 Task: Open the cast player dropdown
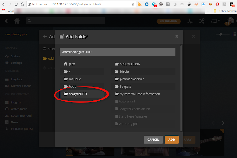coord(215,21)
